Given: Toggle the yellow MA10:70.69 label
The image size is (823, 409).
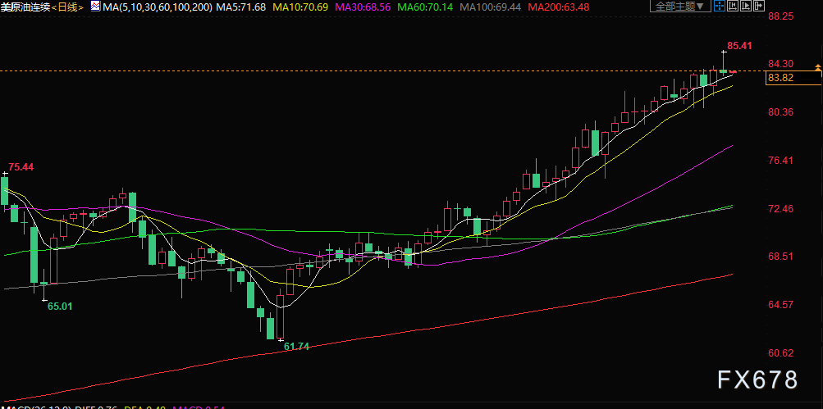Looking at the screenshot, I should point(300,7).
